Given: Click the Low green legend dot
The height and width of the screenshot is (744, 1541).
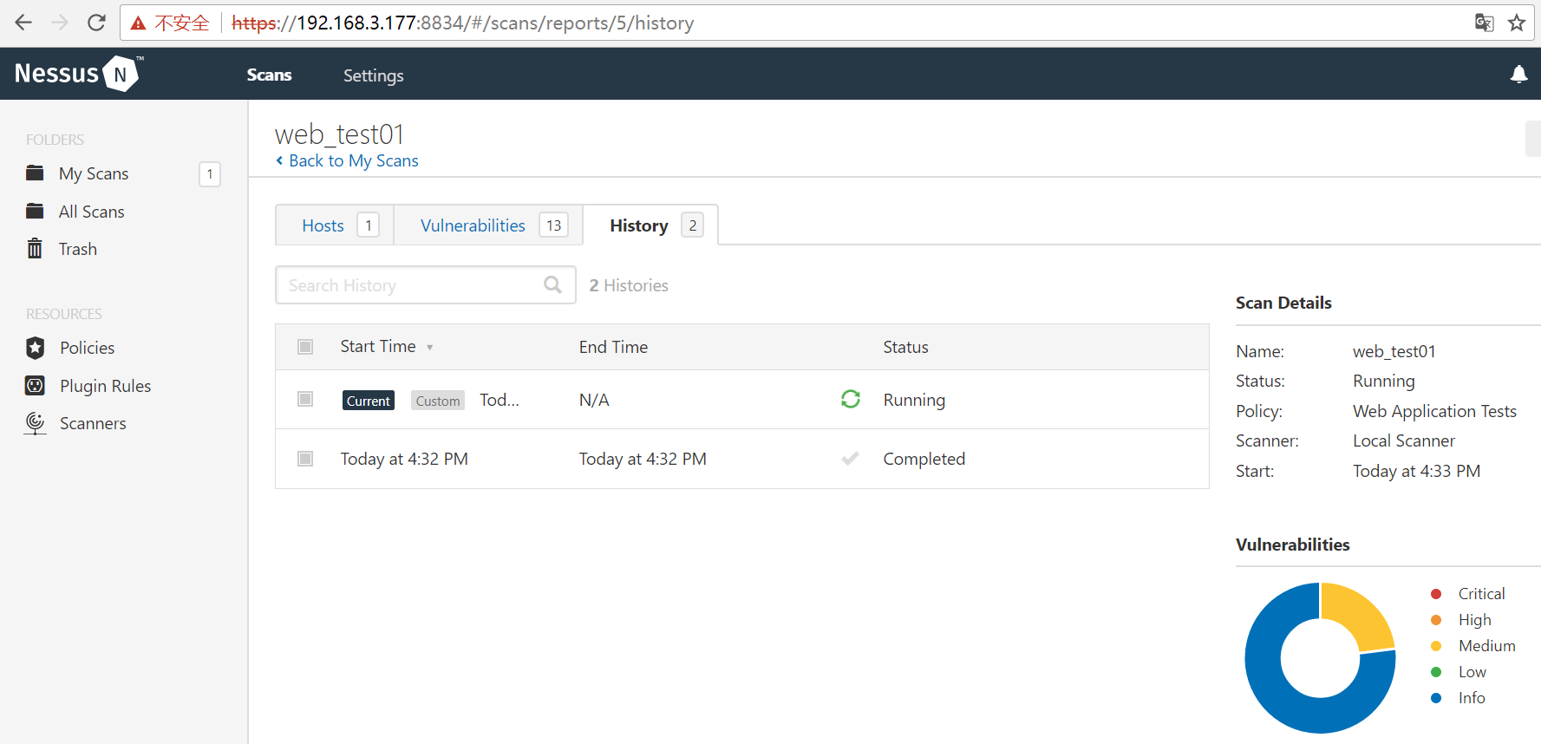Looking at the screenshot, I should [x=1436, y=672].
